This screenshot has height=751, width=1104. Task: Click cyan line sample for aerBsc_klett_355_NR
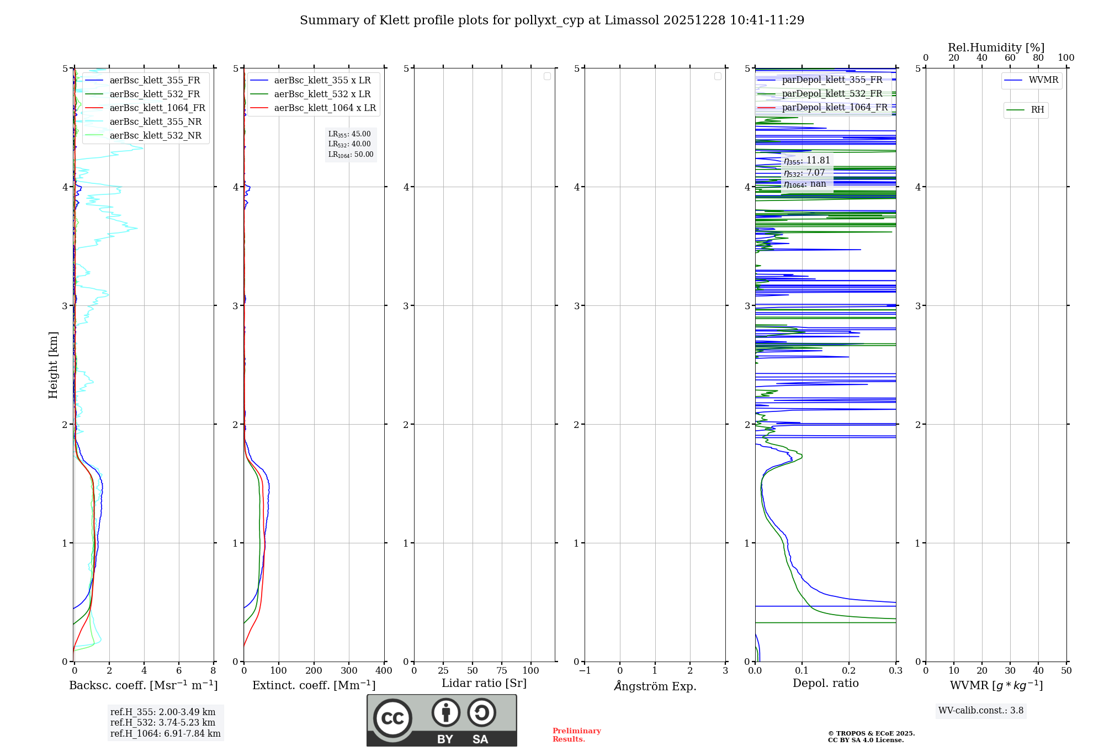(x=94, y=122)
